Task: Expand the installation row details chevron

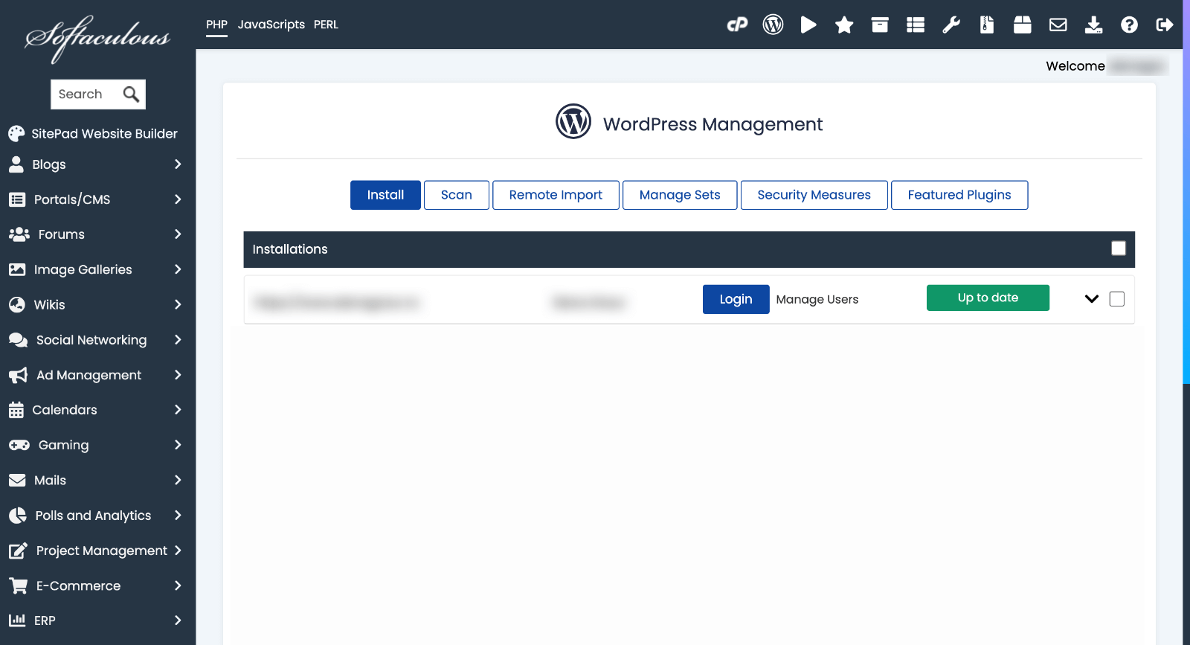Action: [x=1091, y=299]
